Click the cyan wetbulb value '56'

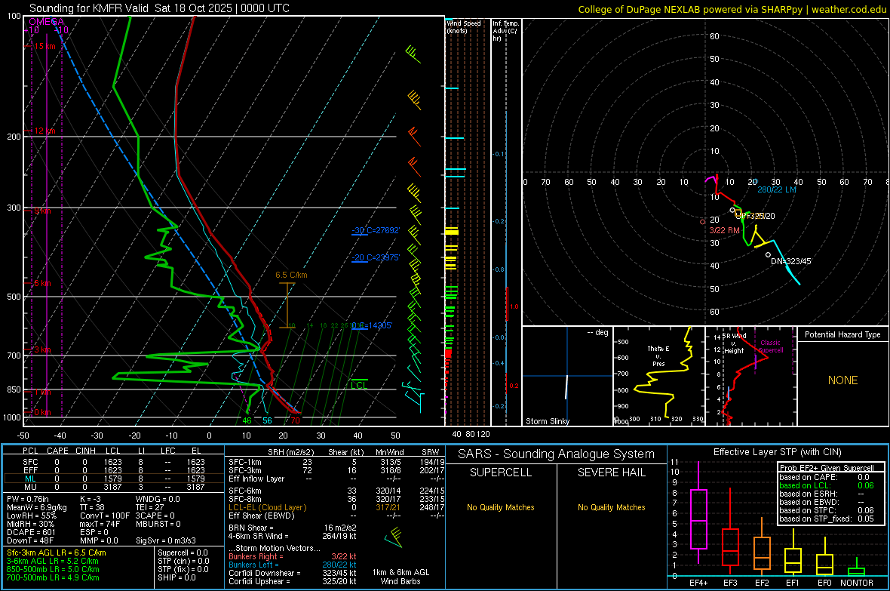tap(267, 420)
